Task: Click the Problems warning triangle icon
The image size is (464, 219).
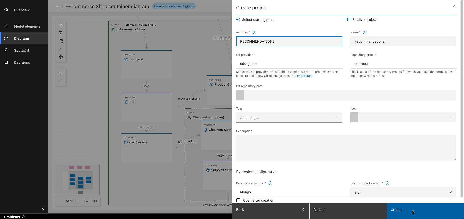Action: point(24,217)
